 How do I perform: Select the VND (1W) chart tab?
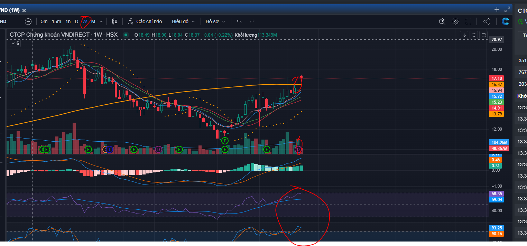pyautogui.click(x=10, y=10)
